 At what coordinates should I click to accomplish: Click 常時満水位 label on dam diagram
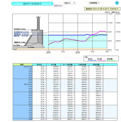point(21,34)
